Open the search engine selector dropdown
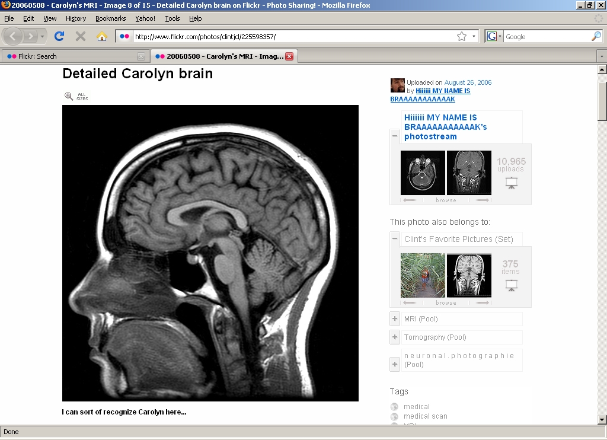Viewport: 607px width, 440px height. (494, 36)
